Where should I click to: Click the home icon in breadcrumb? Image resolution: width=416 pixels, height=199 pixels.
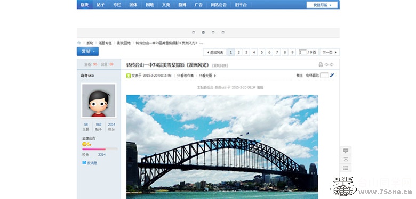click(79, 43)
